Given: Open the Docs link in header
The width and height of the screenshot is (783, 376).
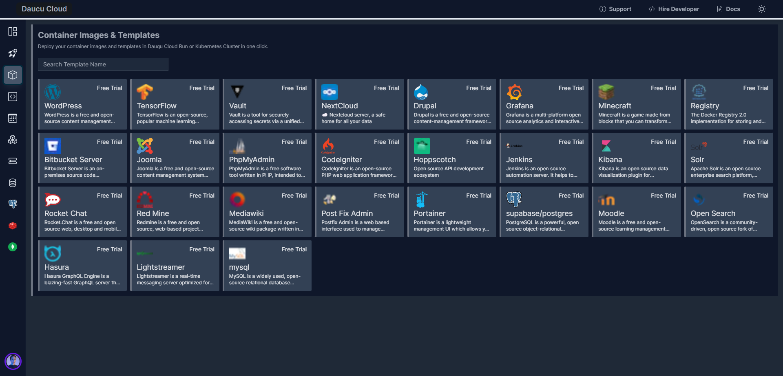Looking at the screenshot, I should click(728, 9).
